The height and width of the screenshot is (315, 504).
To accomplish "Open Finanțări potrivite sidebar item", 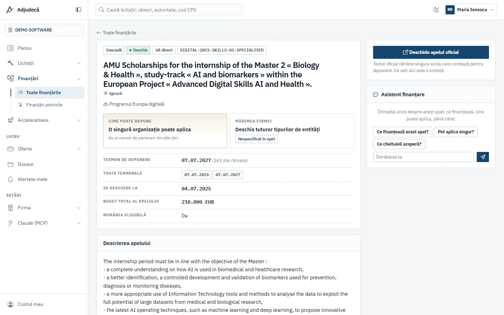I will pos(49,105).
